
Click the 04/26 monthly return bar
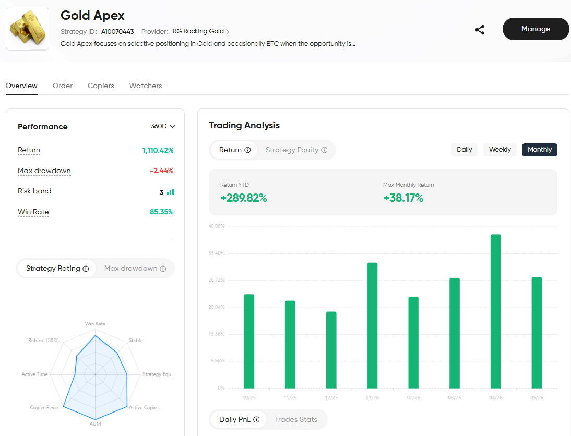496,311
